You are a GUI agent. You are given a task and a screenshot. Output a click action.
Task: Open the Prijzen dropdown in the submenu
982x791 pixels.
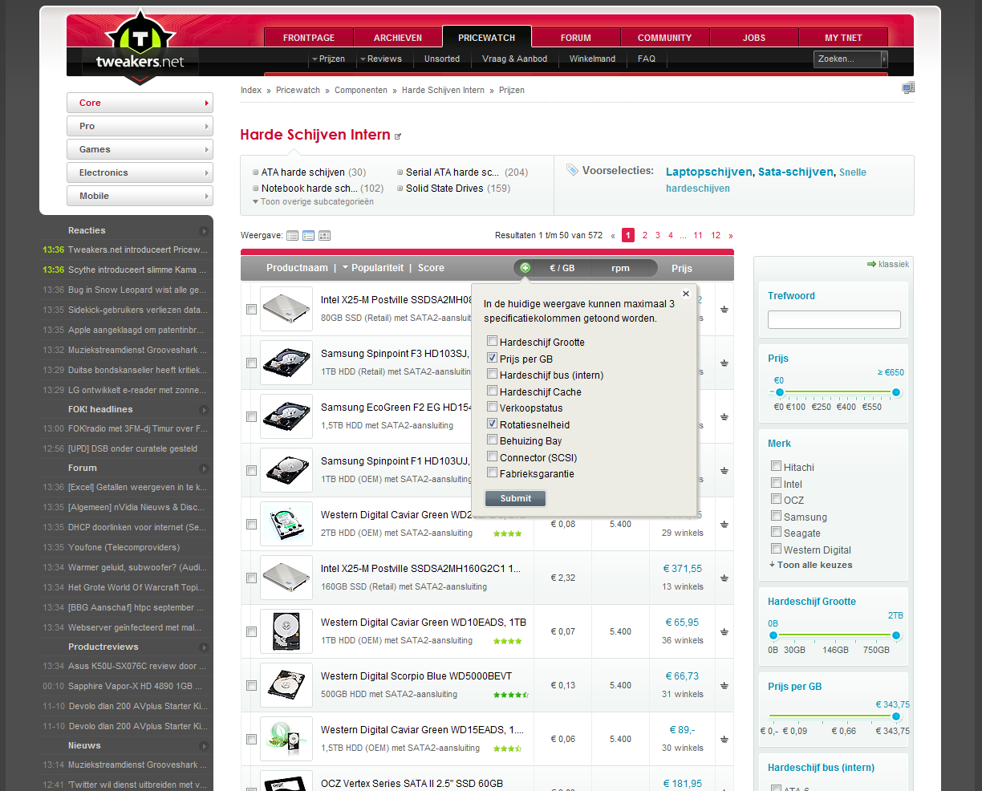pos(328,59)
